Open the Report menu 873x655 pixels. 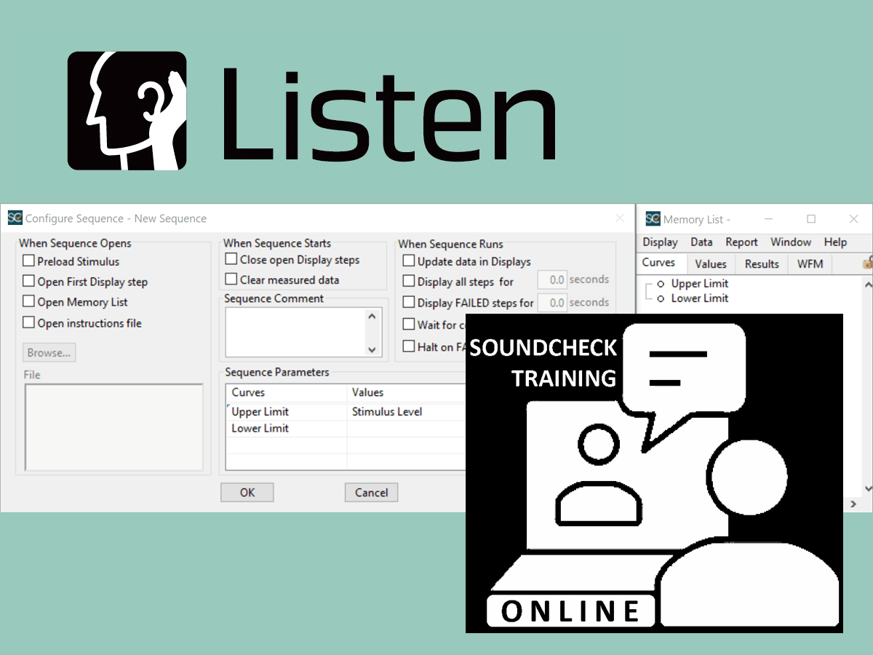741,242
